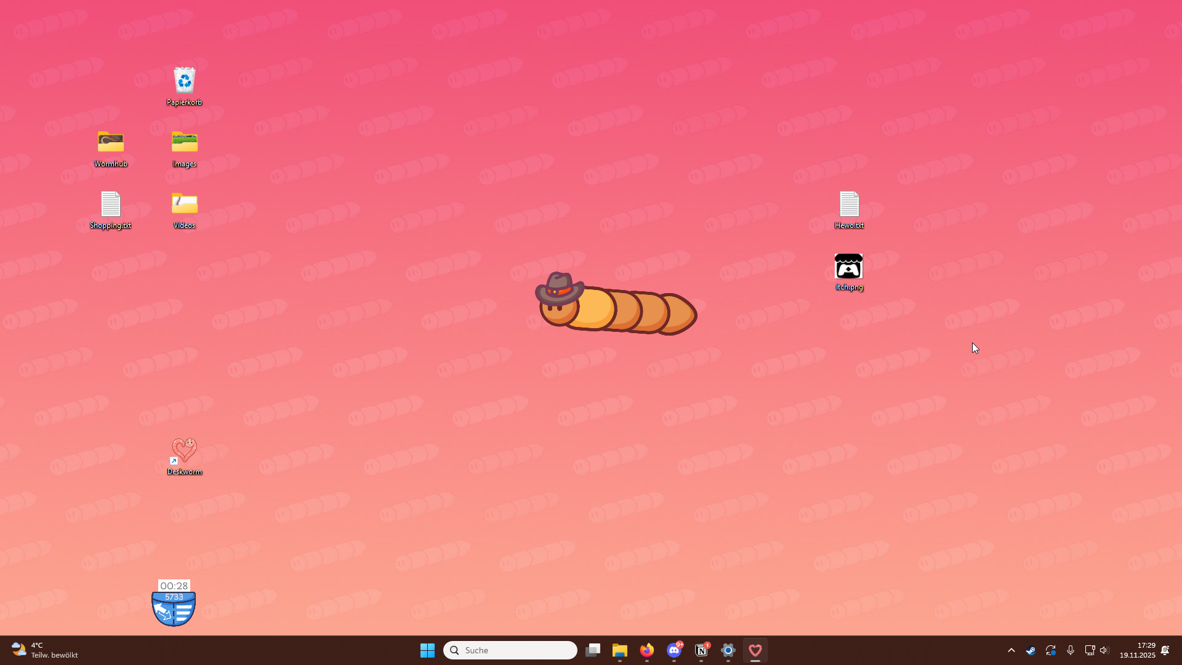Open the Windows Start menu
1182x665 pixels.
coord(427,650)
